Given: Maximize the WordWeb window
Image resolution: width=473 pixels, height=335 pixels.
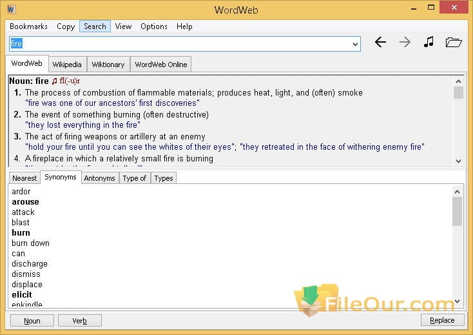Looking at the screenshot, I should click(431, 7).
